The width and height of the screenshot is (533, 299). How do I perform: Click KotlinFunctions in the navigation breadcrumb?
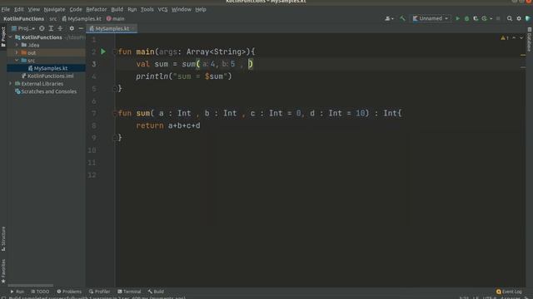[x=24, y=19]
